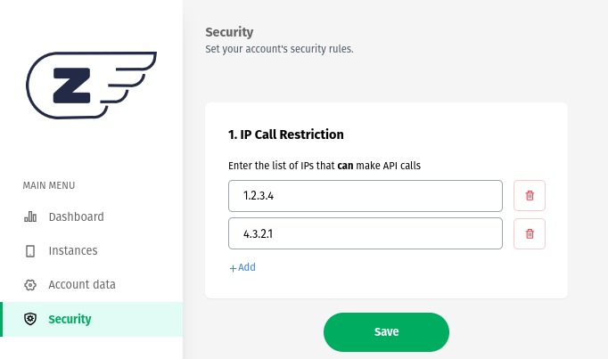The width and height of the screenshot is (608, 359).
Task: Click the Security page heading
Action: pos(229,33)
